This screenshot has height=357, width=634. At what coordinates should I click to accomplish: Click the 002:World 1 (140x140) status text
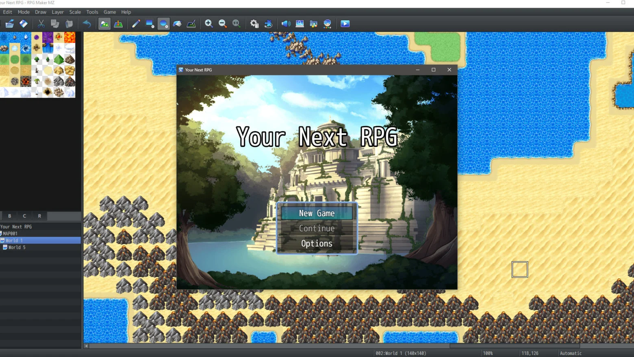coord(401,353)
